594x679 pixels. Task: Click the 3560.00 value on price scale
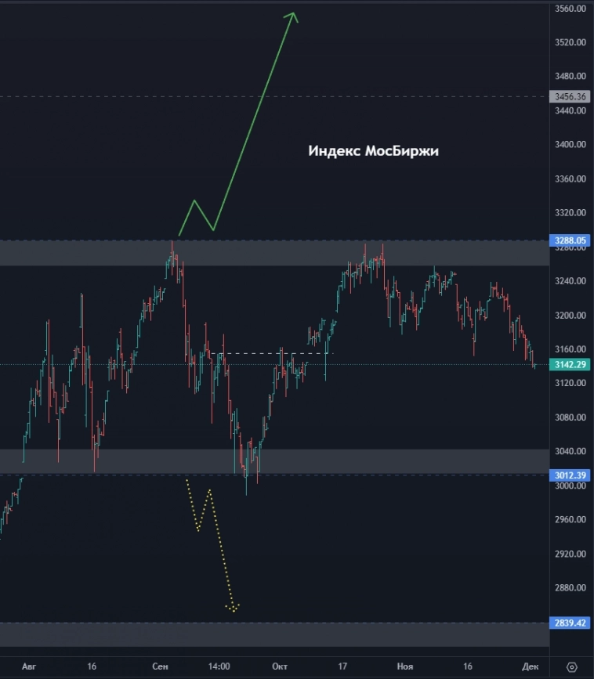tap(570, 9)
